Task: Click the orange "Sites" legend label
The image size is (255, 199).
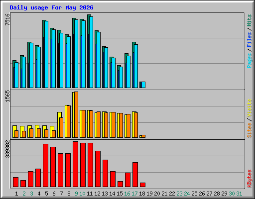Action: (x=250, y=130)
